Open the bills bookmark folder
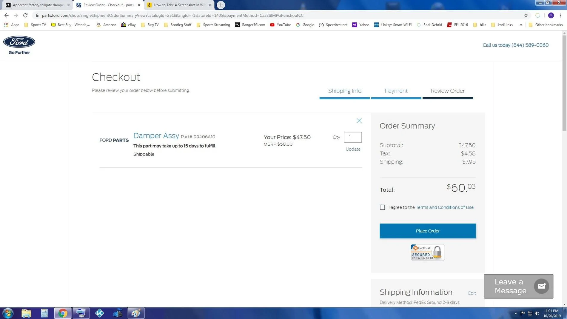 coord(480,25)
